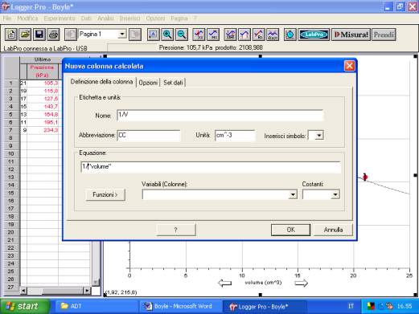Viewport: 419px width, 314px height.
Task: Click the ? help button in dialog
Action: click(176, 230)
